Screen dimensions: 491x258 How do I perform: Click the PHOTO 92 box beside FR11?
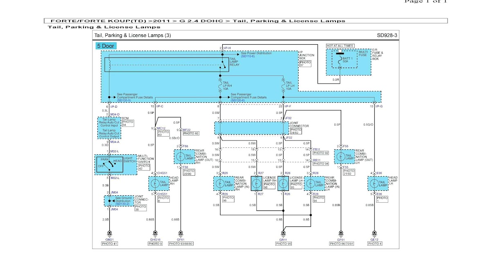pos(321,153)
